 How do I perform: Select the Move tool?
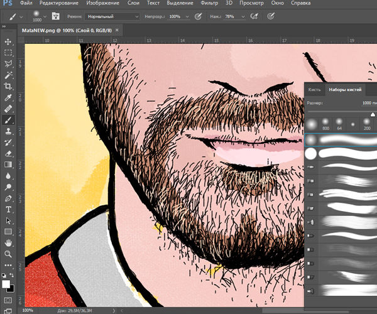[x=9, y=41]
